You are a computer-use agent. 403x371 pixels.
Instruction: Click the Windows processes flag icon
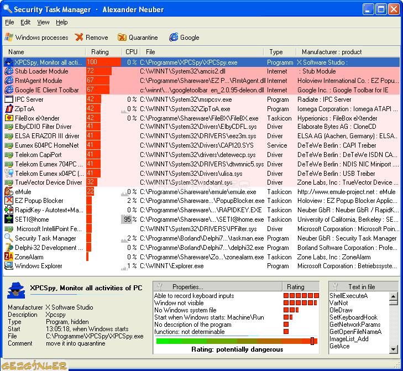coord(9,37)
